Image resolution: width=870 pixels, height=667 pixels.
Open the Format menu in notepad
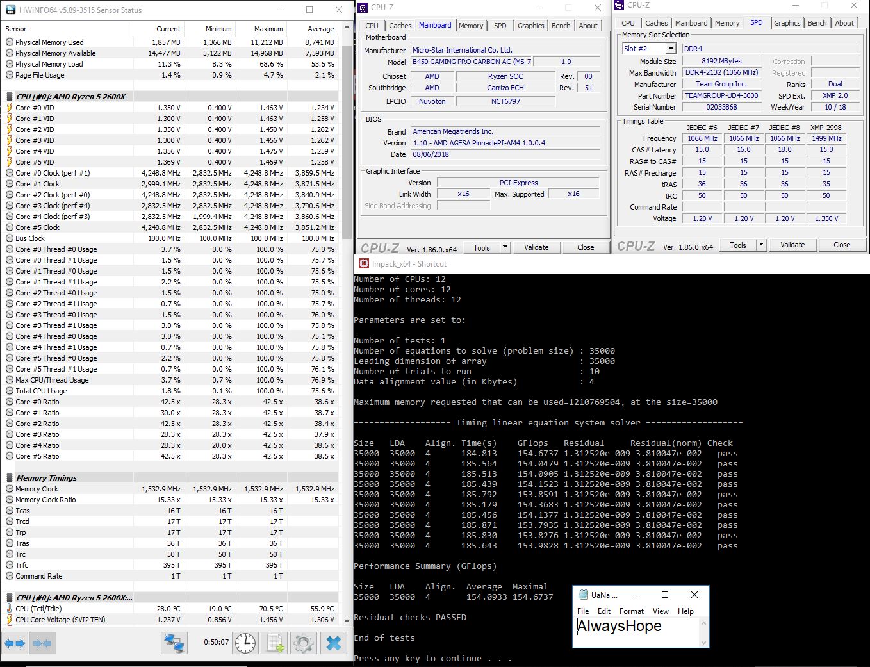(631, 611)
